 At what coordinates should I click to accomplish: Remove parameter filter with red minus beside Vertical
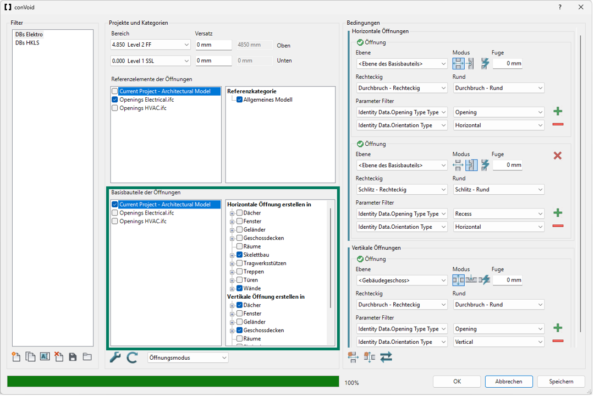click(558, 342)
